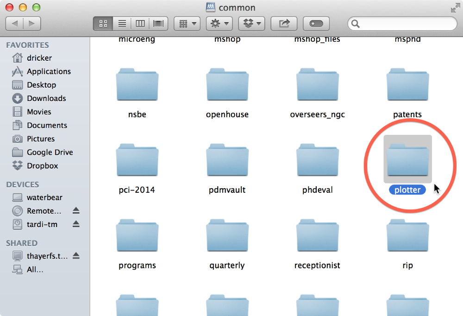Image resolution: width=463 pixels, height=316 pixels.
Task: Click the Edit Tags toolbar button
Action: coord(316,24)
